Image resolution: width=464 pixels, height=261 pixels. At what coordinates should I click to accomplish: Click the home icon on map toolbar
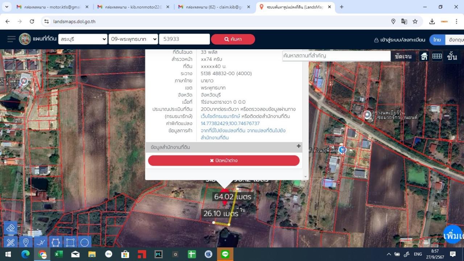(x=424, y=56)
